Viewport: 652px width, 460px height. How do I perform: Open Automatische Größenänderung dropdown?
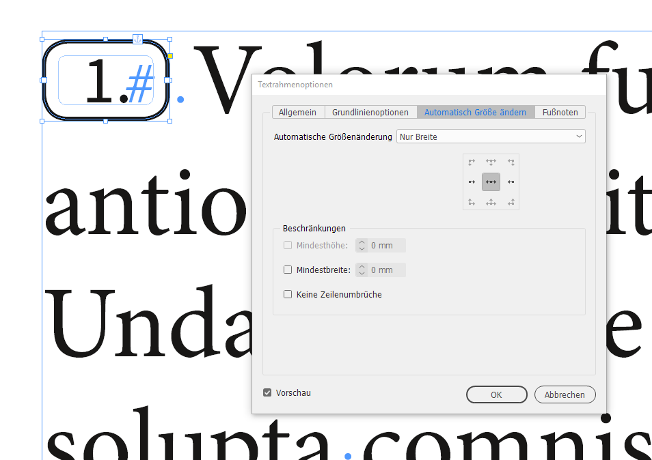tap(491, 136)
